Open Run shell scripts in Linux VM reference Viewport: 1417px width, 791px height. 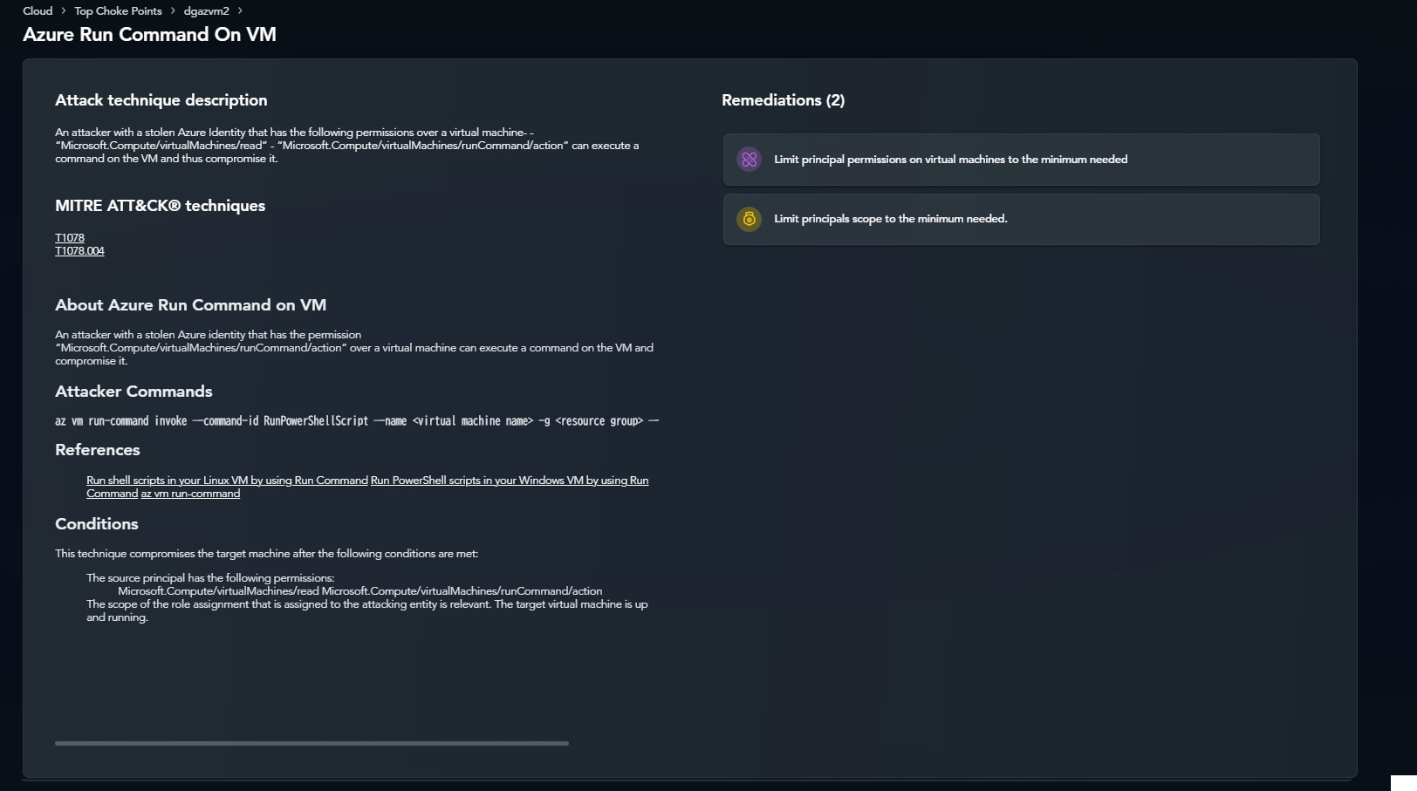227,481
